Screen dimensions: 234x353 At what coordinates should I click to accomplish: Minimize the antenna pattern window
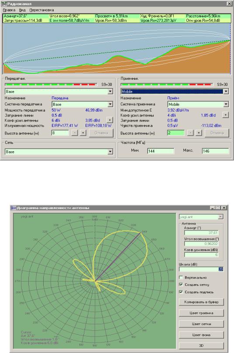coord(212,208)
